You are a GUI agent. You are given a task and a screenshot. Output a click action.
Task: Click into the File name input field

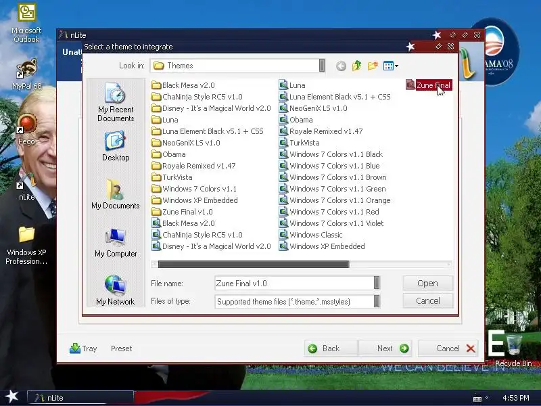pyautogui.click(x=294, y=283)
